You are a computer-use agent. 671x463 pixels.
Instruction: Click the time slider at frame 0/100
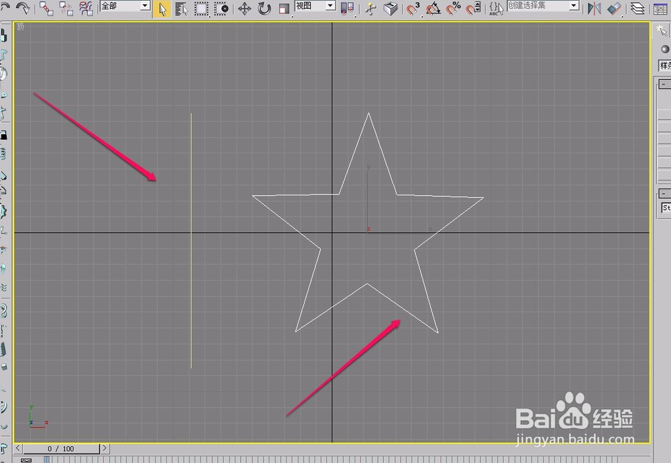tap(60, 448)
